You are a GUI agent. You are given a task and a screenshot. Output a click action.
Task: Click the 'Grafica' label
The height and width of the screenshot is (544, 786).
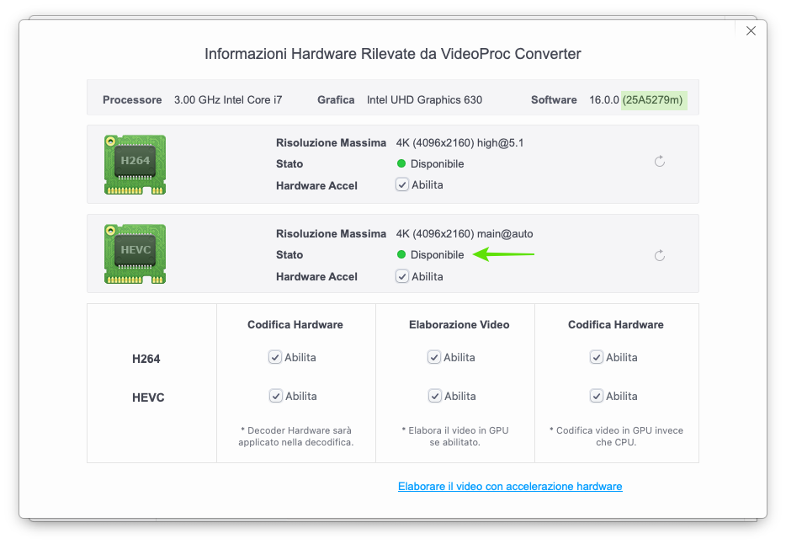[336, 99]
